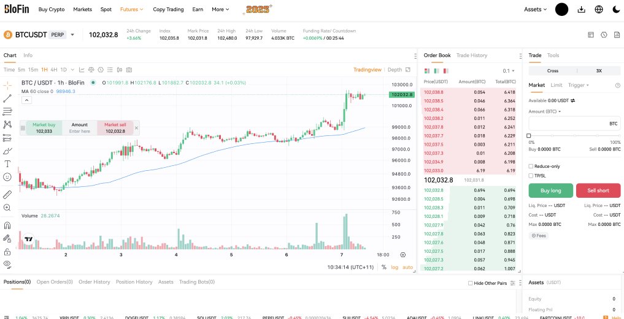Screen dimensions: 624x319
Task: Collapse the indicator legend arrow
Action: pos(26,100)
